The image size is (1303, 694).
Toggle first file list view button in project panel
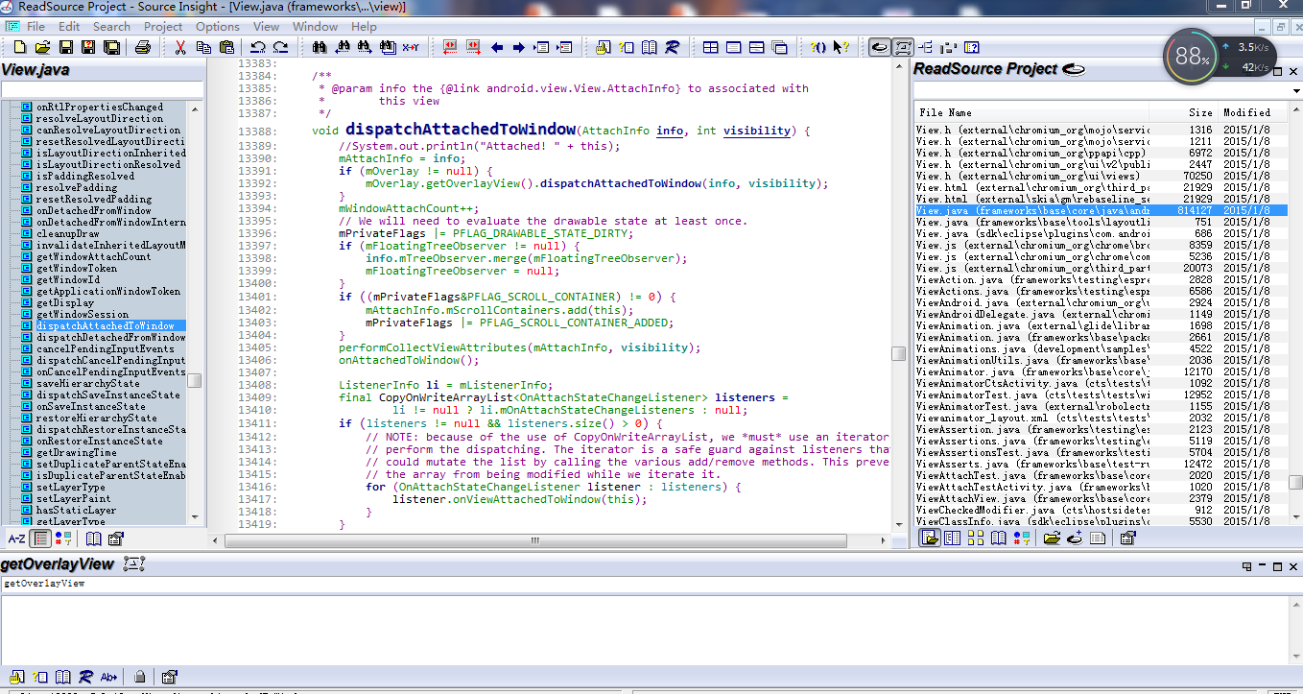(x=930, y=538)
